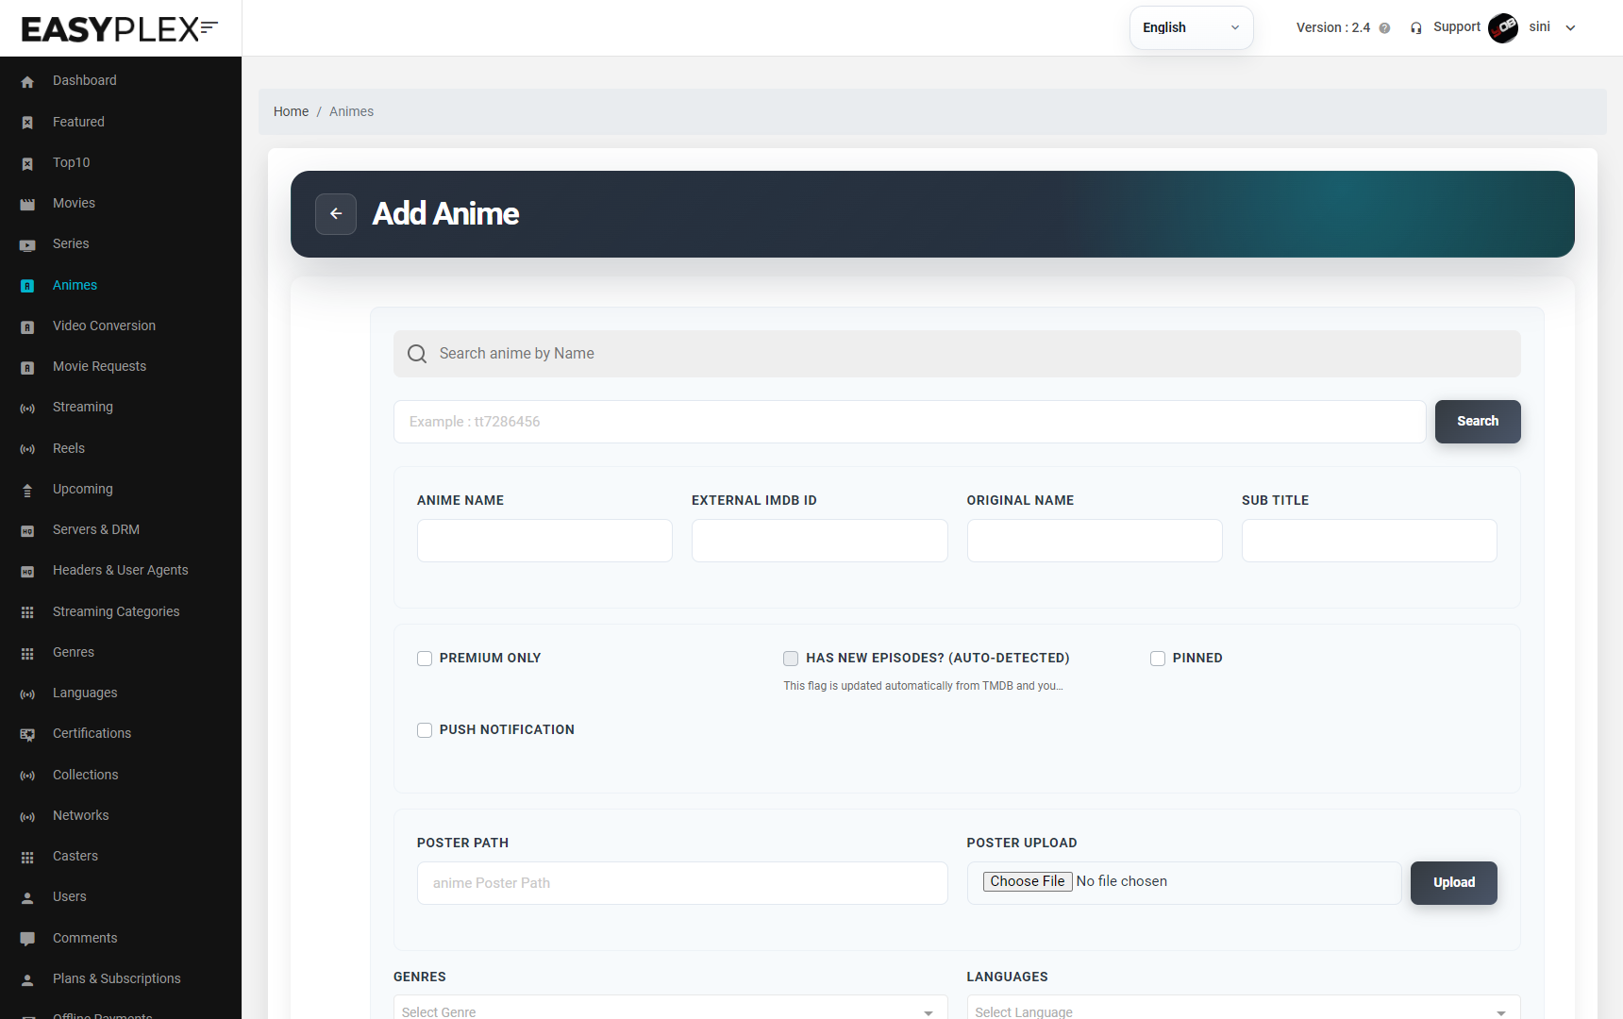The width and height of the screenshot is (1623, 1019).
Task: Click the Search anime by Name field
Action: 957,354
